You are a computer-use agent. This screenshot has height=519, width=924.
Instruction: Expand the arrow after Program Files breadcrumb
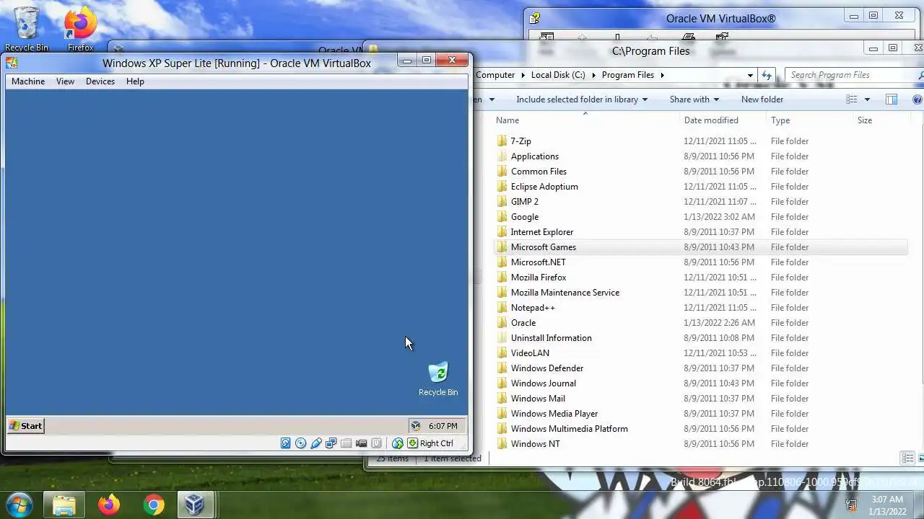[x=661, y=75]
